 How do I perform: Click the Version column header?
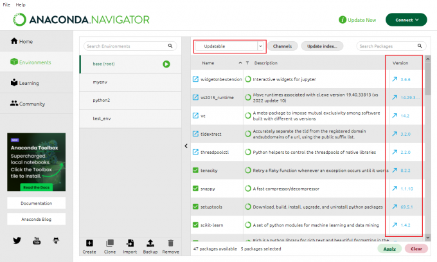click(x=400, y=63)
